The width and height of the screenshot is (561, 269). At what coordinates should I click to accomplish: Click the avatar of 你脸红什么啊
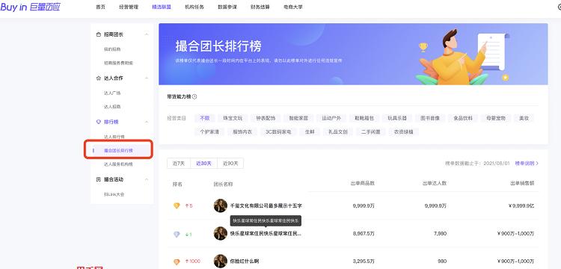(221, 261)
